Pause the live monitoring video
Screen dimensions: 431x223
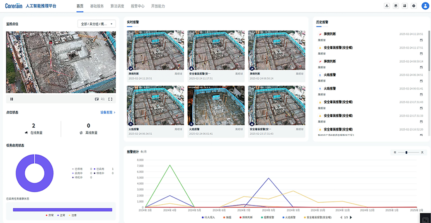click(x=12, y=99)
